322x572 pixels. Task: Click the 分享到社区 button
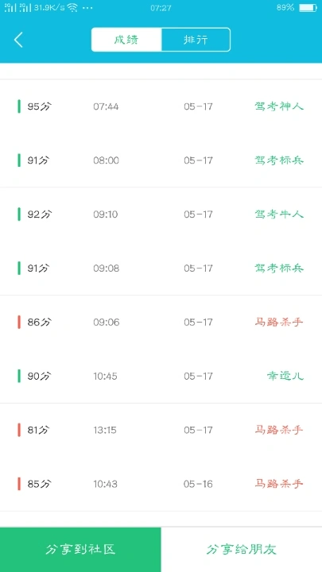tap(80, 550)
